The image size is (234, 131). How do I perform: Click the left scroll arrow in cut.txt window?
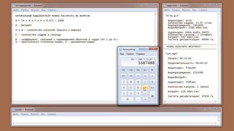click(x=14, y=123)
